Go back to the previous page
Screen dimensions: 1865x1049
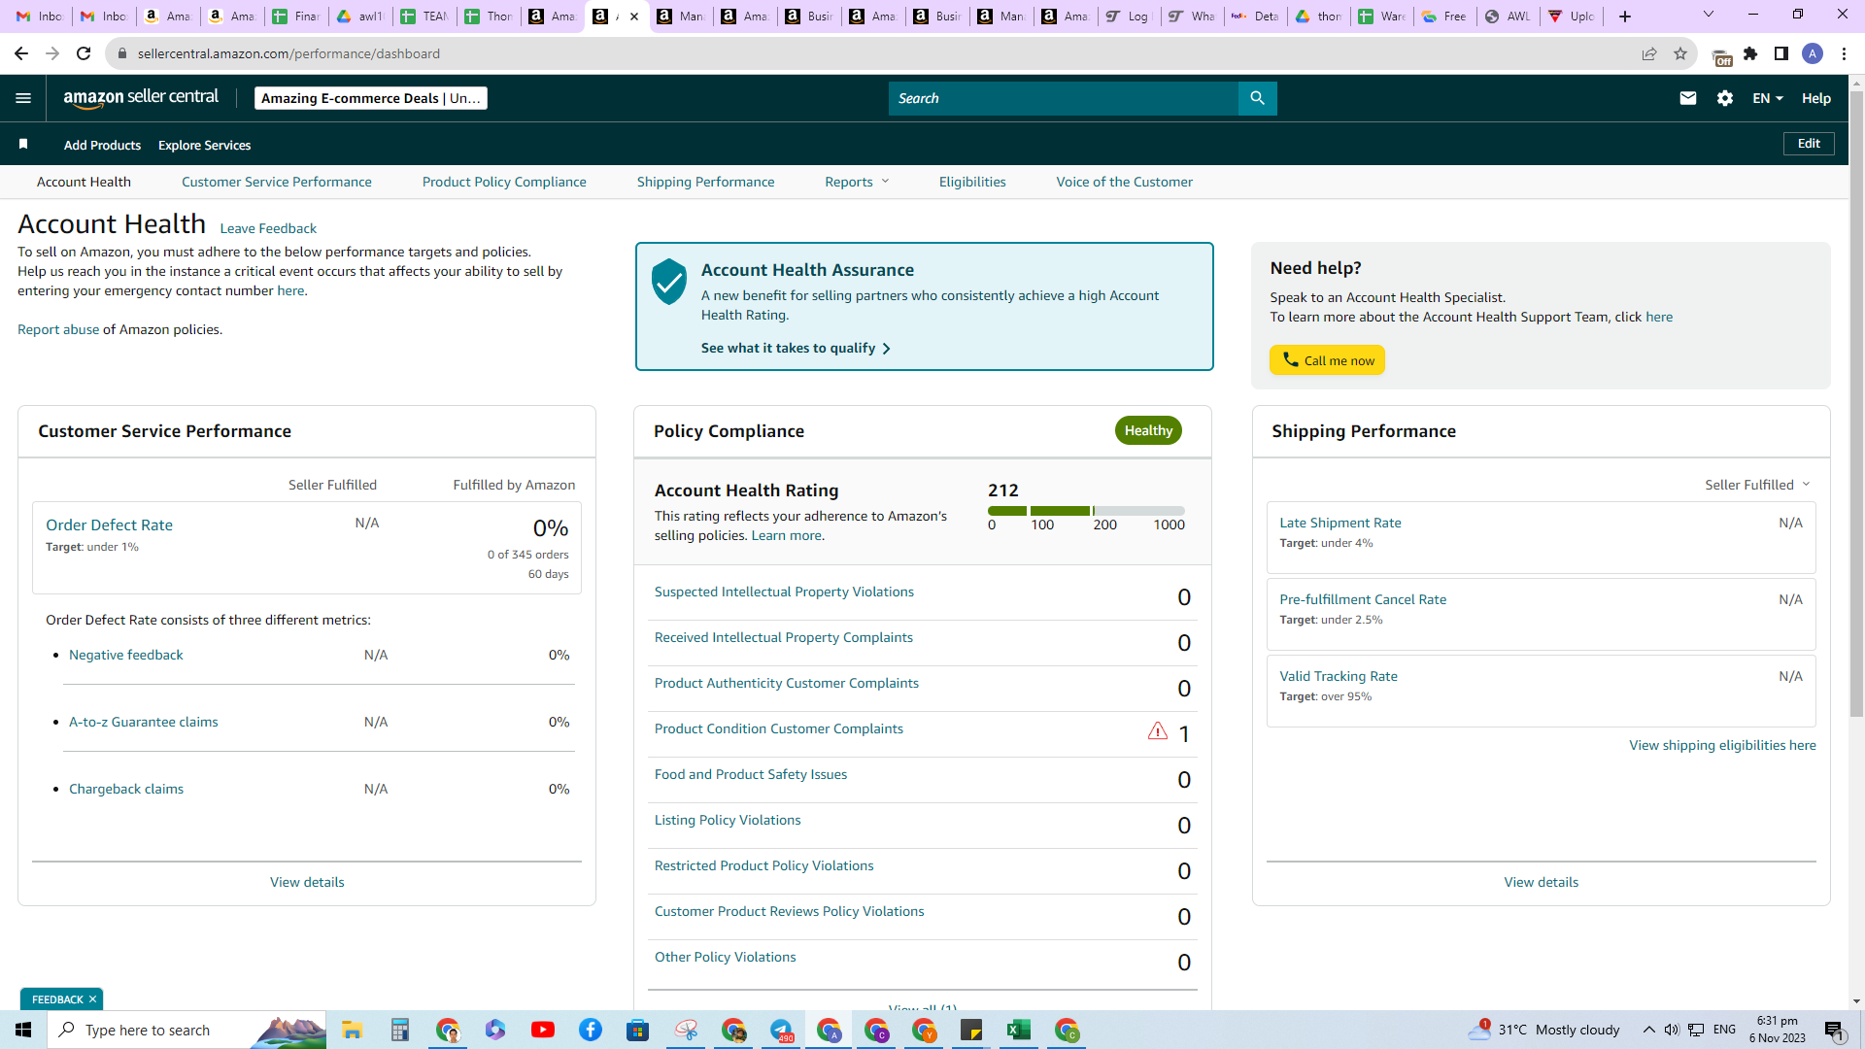click(21, 53)
